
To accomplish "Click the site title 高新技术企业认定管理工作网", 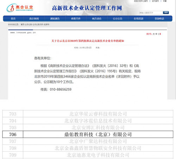I will [87, 8].
